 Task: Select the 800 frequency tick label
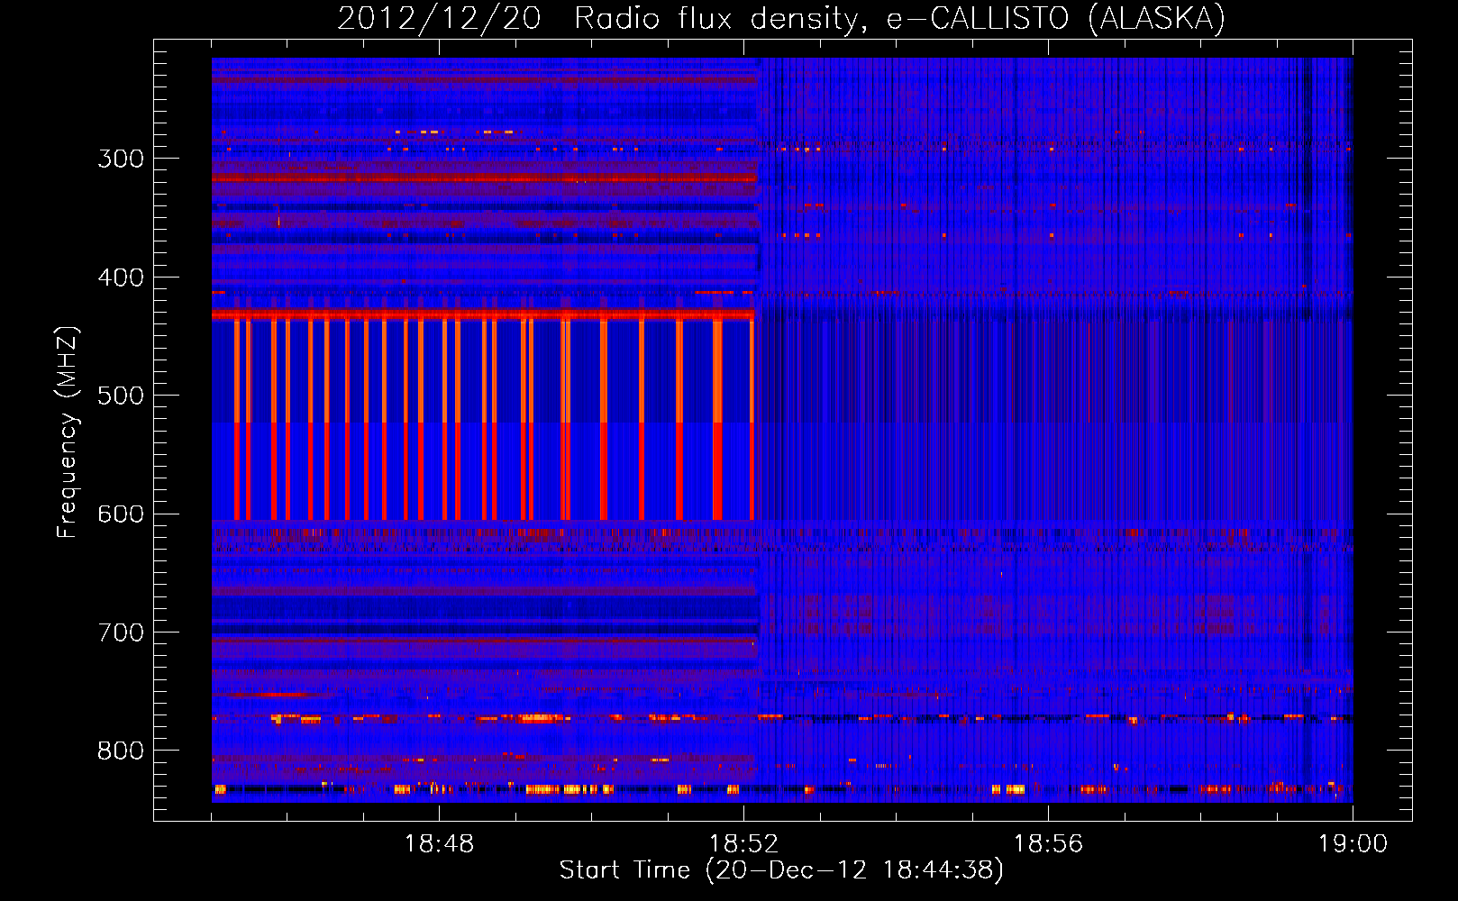(121, 751)
